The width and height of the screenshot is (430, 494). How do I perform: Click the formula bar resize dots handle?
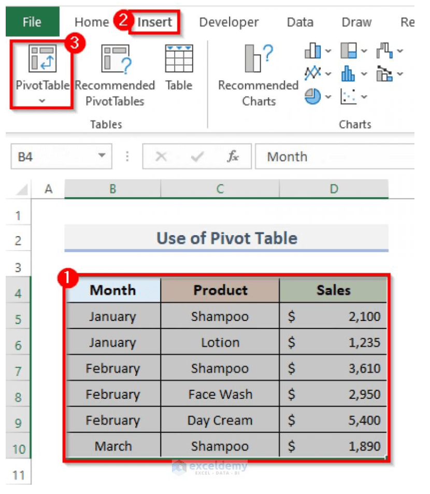pos(127,156)
